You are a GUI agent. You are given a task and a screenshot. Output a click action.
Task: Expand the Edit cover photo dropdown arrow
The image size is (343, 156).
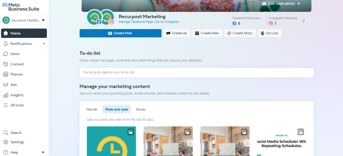[x=299, y=4]
